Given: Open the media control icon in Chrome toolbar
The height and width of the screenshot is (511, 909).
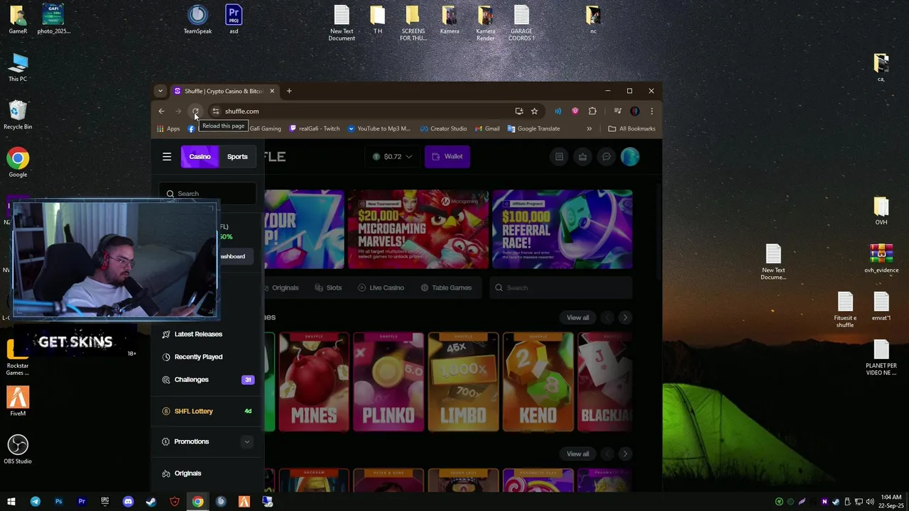Looking at the screenshot, I should 617,111.
